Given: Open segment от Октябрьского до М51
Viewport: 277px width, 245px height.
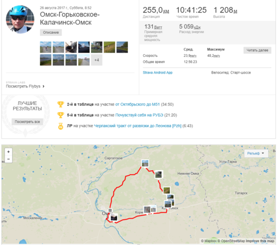Looking at the screenshot, I should tap(137, 105).
